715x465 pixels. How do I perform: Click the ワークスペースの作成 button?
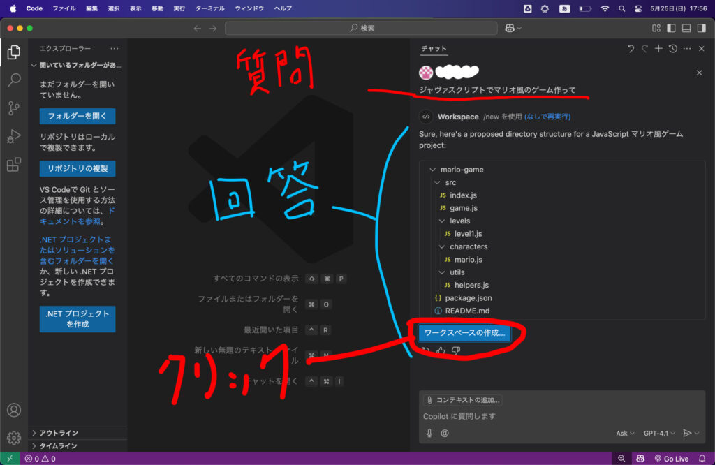point(464,333)
